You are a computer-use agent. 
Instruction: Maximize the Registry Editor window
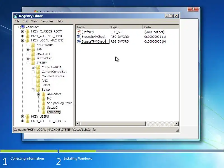tap(171, 16)
